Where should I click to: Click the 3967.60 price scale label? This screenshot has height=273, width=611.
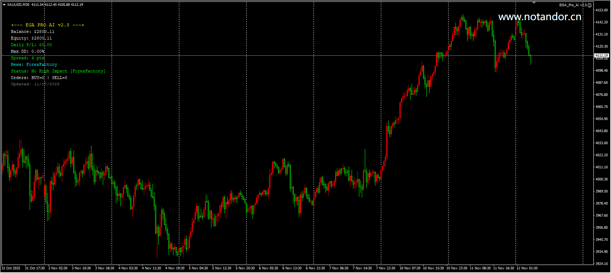(601, 216)
